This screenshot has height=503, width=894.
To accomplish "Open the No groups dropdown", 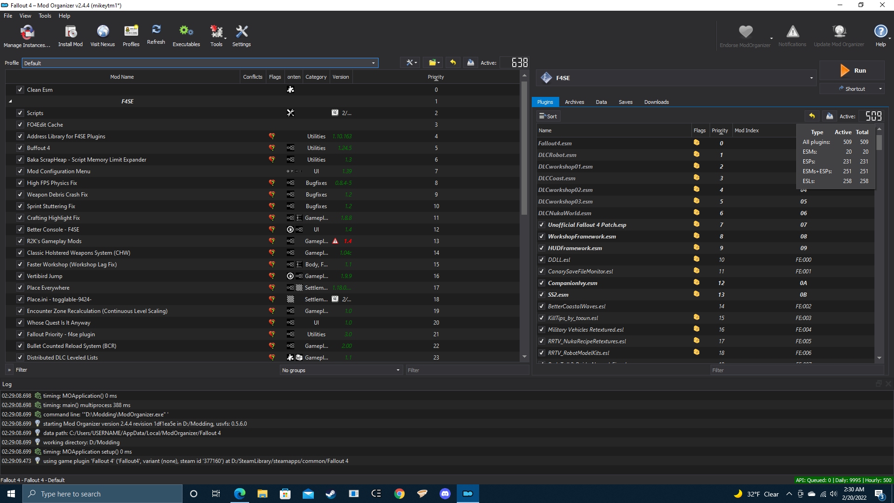I will coord(341,370).
